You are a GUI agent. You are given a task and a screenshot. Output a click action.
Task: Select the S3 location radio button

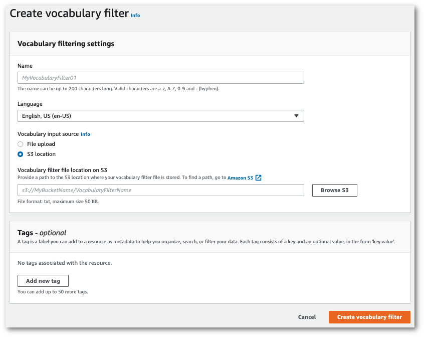(x=20, y=154)
